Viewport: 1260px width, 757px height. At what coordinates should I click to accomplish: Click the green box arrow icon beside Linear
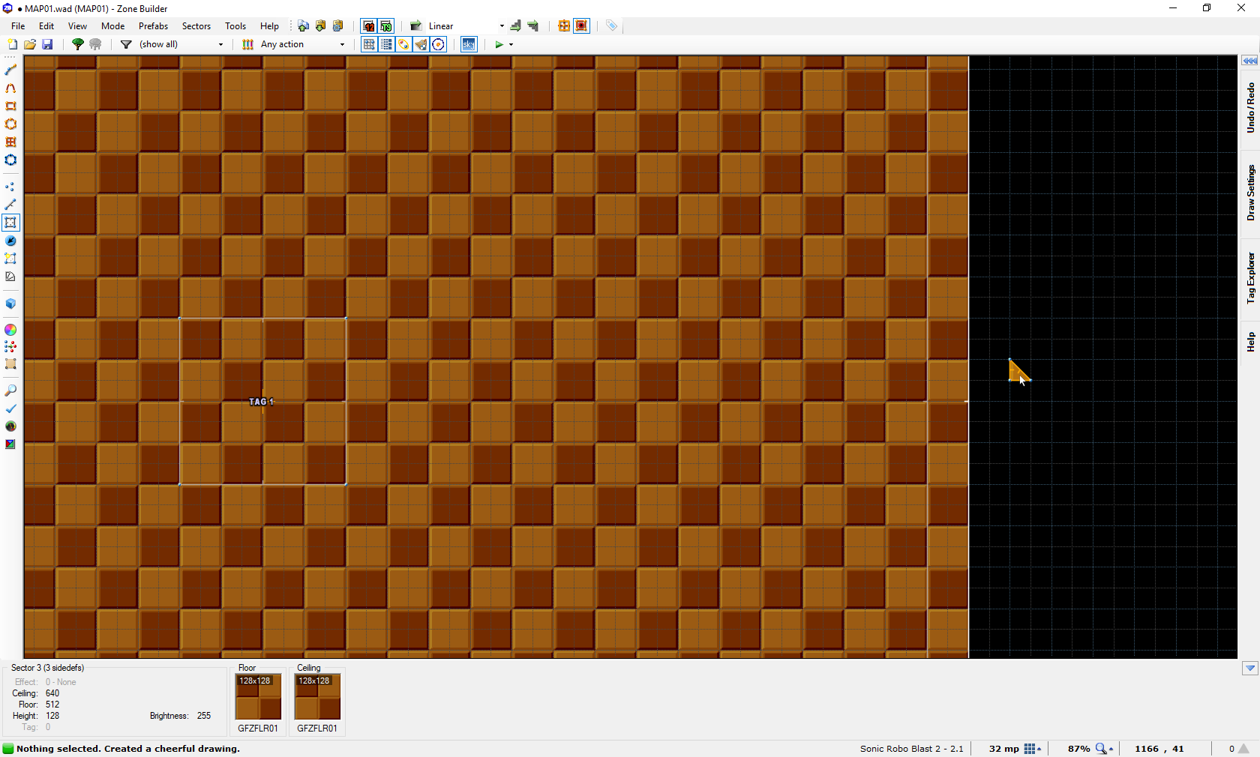415,25
